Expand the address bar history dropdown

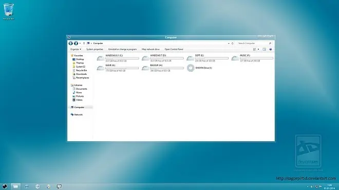[x=229, y=44]
